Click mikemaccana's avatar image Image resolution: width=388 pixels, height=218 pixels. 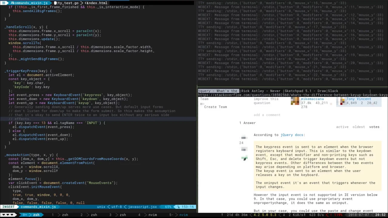(295, 101)
